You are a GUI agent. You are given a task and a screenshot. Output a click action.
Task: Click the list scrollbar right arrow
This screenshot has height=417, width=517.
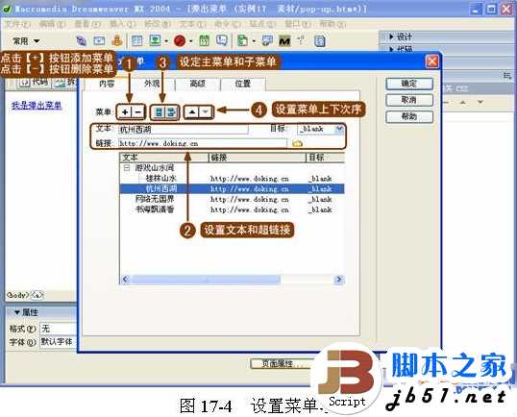coord(338,280)
